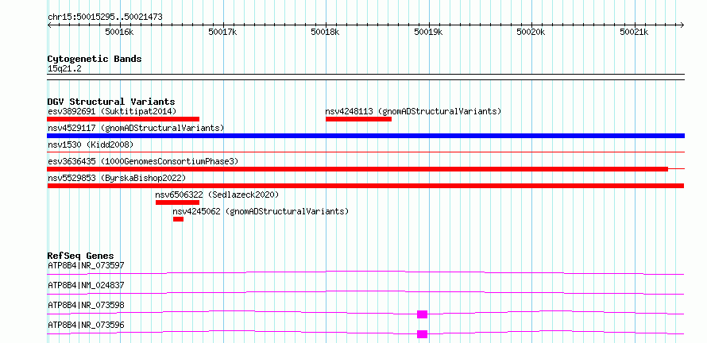
Task: Click the ruler's right arrow end
Action: (x=682, y=25)
